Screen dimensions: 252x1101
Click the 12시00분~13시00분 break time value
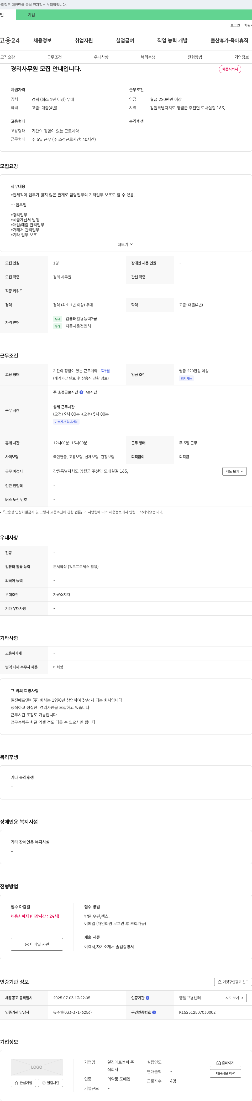(x=70, y=443)
